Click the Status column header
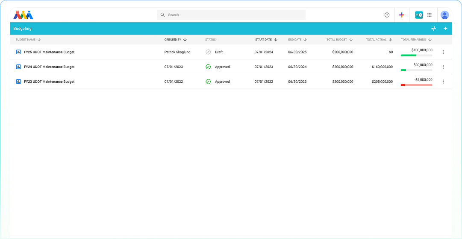462x239 pixels. 210,39
